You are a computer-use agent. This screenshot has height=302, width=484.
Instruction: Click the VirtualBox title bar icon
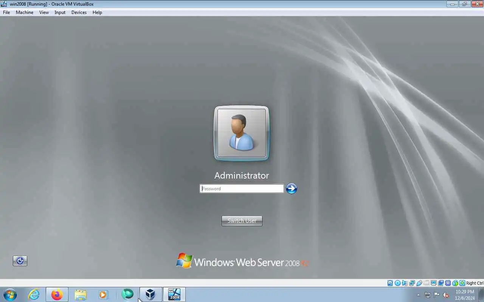coord(4,4)
